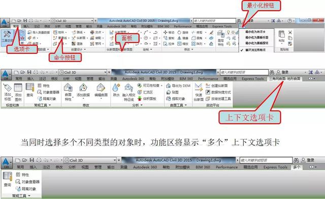325x199 pixels.
Task: Click the 导出为 DEM button
Action: point(178,86)
